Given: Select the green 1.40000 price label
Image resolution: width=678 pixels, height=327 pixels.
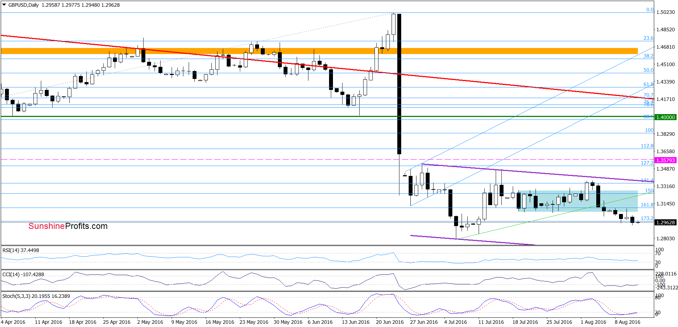Looking at the screenshot, I should point(666,117).
